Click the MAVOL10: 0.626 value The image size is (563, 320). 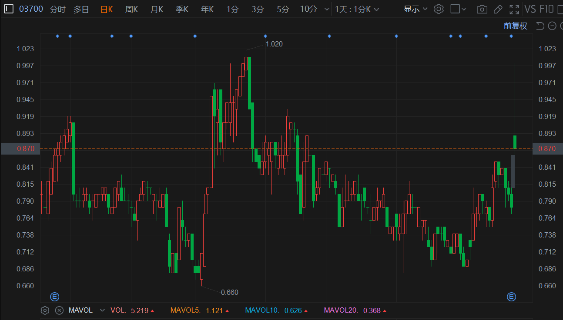coord(277,310)
